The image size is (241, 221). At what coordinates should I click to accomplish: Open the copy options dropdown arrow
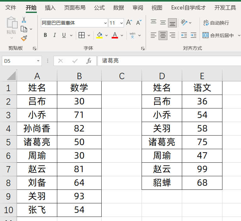[x=31, y=29]
